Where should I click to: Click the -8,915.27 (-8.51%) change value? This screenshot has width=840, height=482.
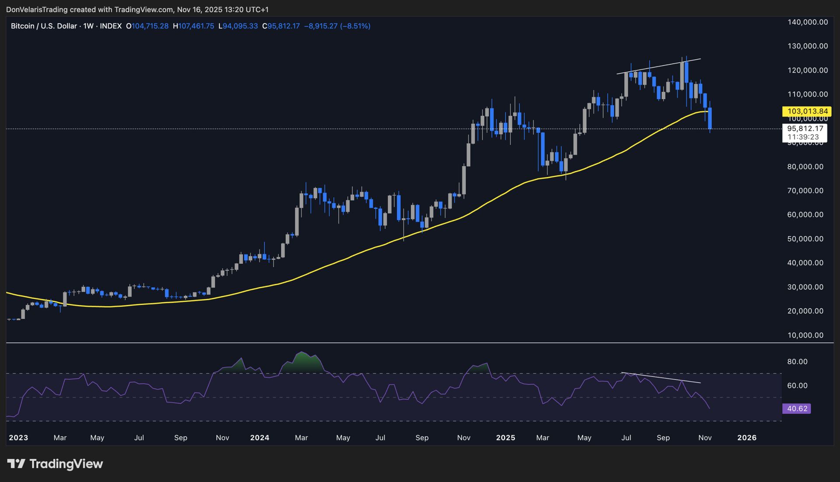pos(337,26)
